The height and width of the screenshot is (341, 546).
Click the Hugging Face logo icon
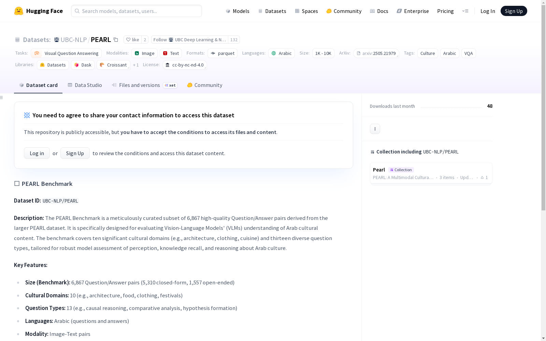point(19,11)
